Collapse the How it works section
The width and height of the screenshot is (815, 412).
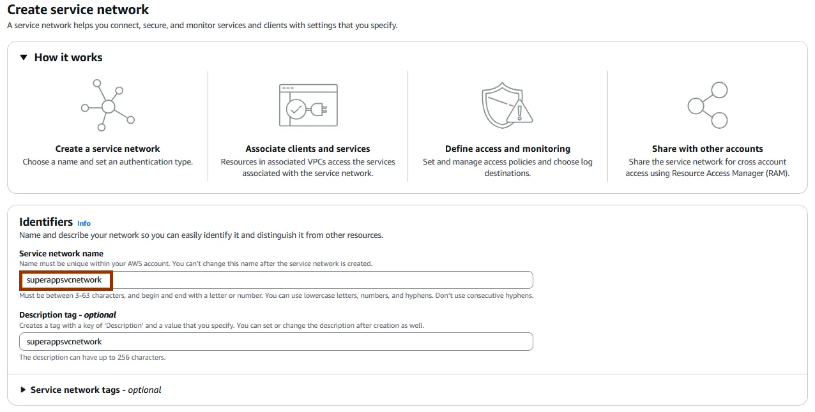[24, 57]
